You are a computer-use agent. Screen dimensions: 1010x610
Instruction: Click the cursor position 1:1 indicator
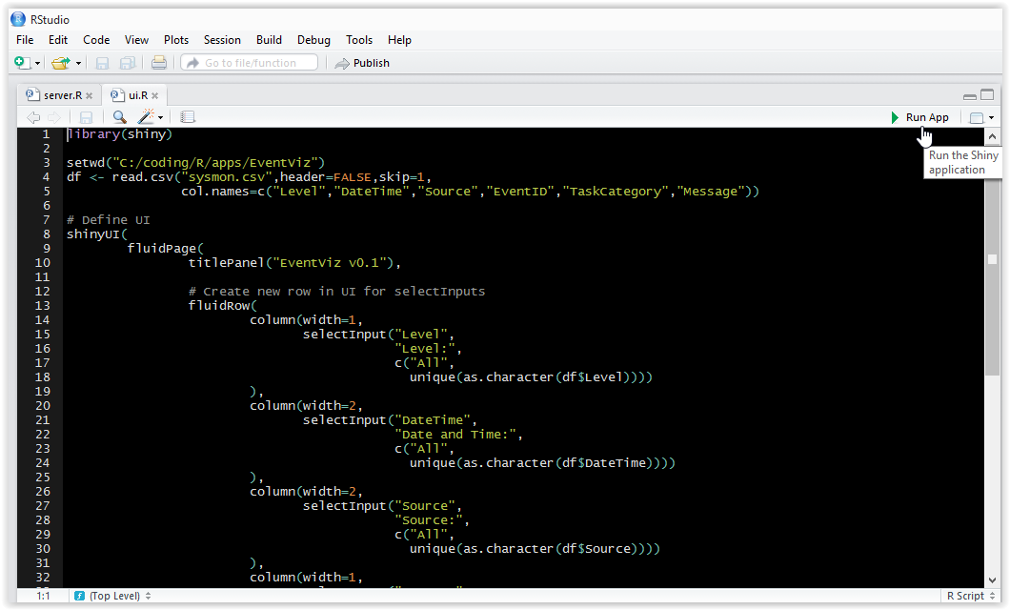(x=43, y=596)
